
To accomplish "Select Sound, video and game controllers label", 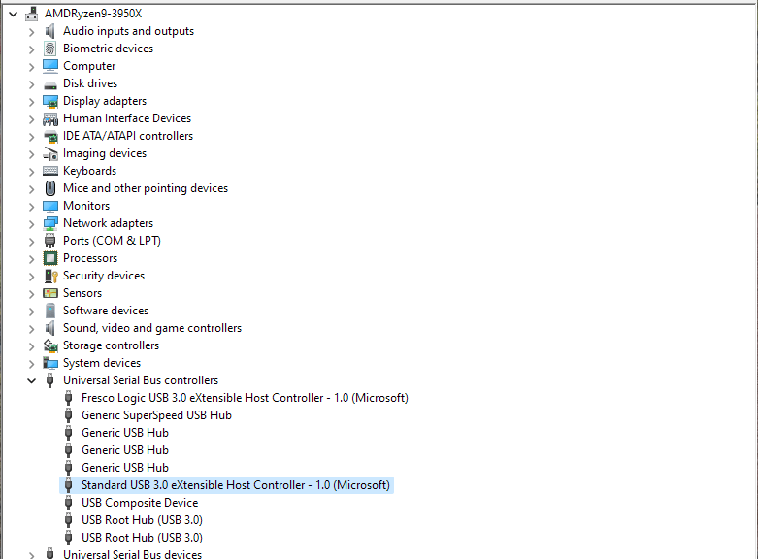I will coord(152,328).
